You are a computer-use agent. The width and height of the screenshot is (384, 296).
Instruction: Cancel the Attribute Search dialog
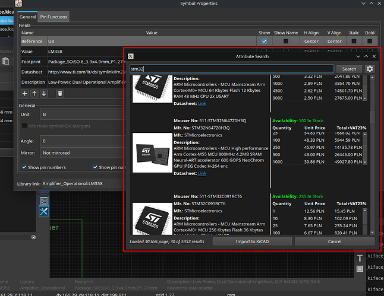335,241
